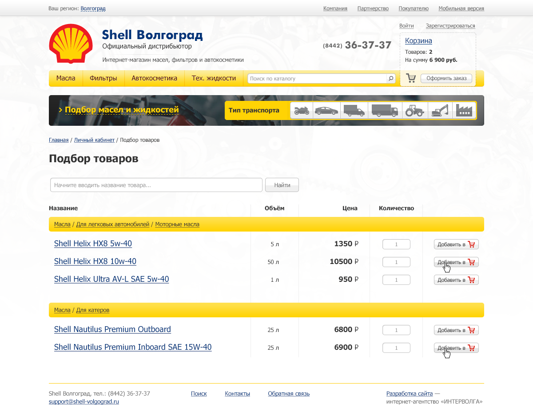Click the 10500 ₽ price cell
The width and height of the screenshot is (533, 416).
pos(344,262)
